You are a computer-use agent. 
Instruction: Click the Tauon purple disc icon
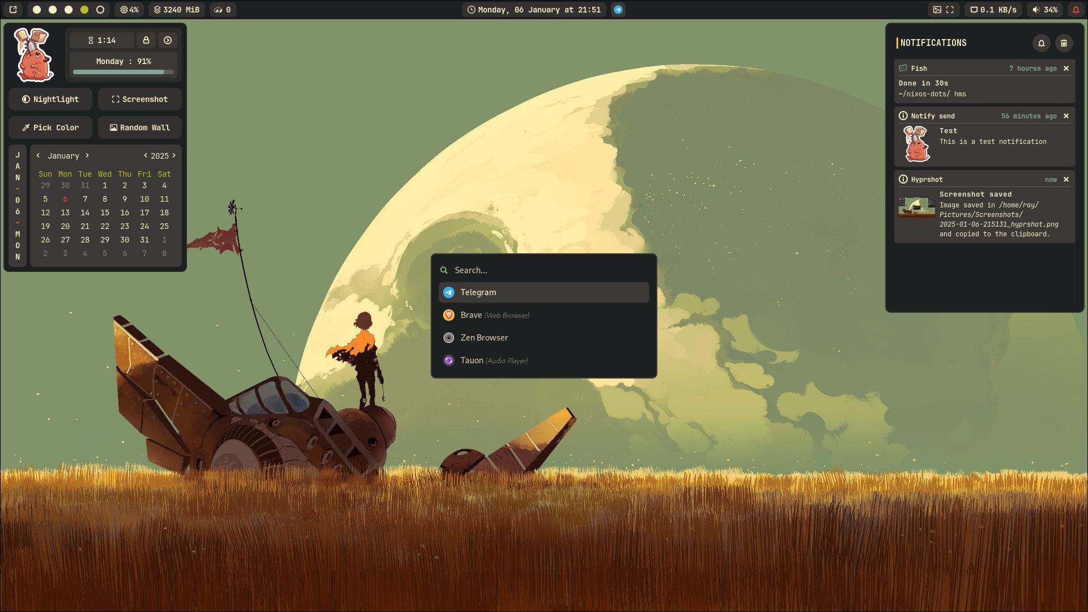(x=449, y=360)
